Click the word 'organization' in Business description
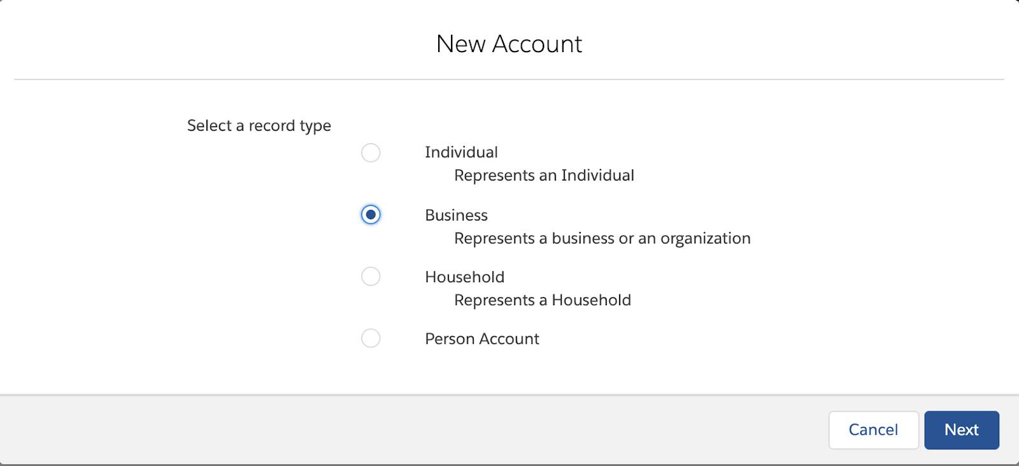 [705, 238]
